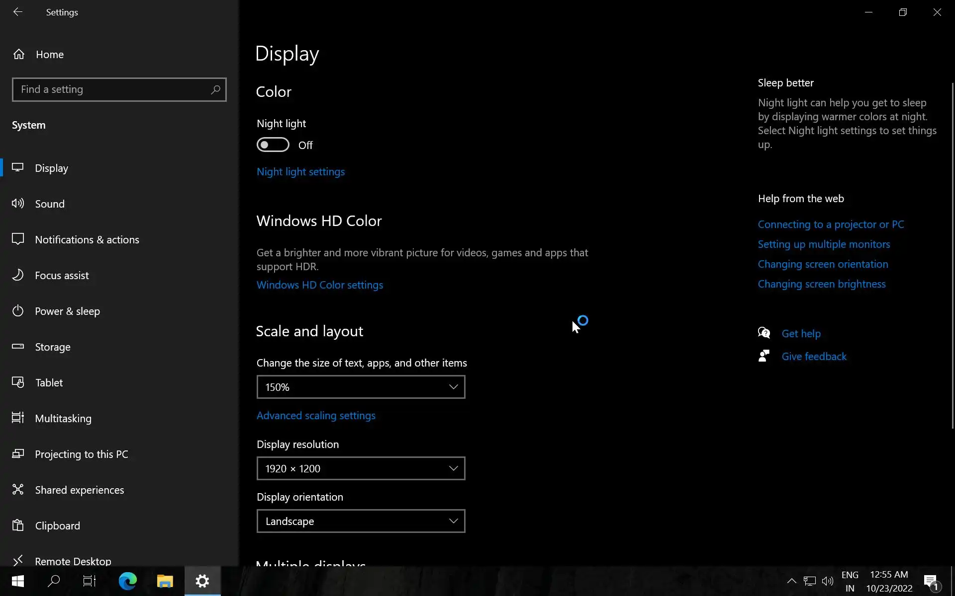Click the search magnifier in the Find a setting box
Viewport: 955px width, 596px height.
(x=215, y=89)
